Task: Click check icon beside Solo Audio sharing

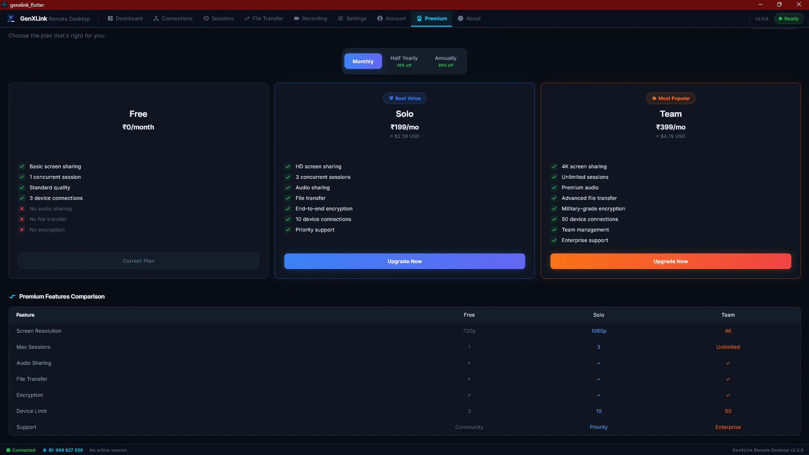Action: [x=288, y=188]
